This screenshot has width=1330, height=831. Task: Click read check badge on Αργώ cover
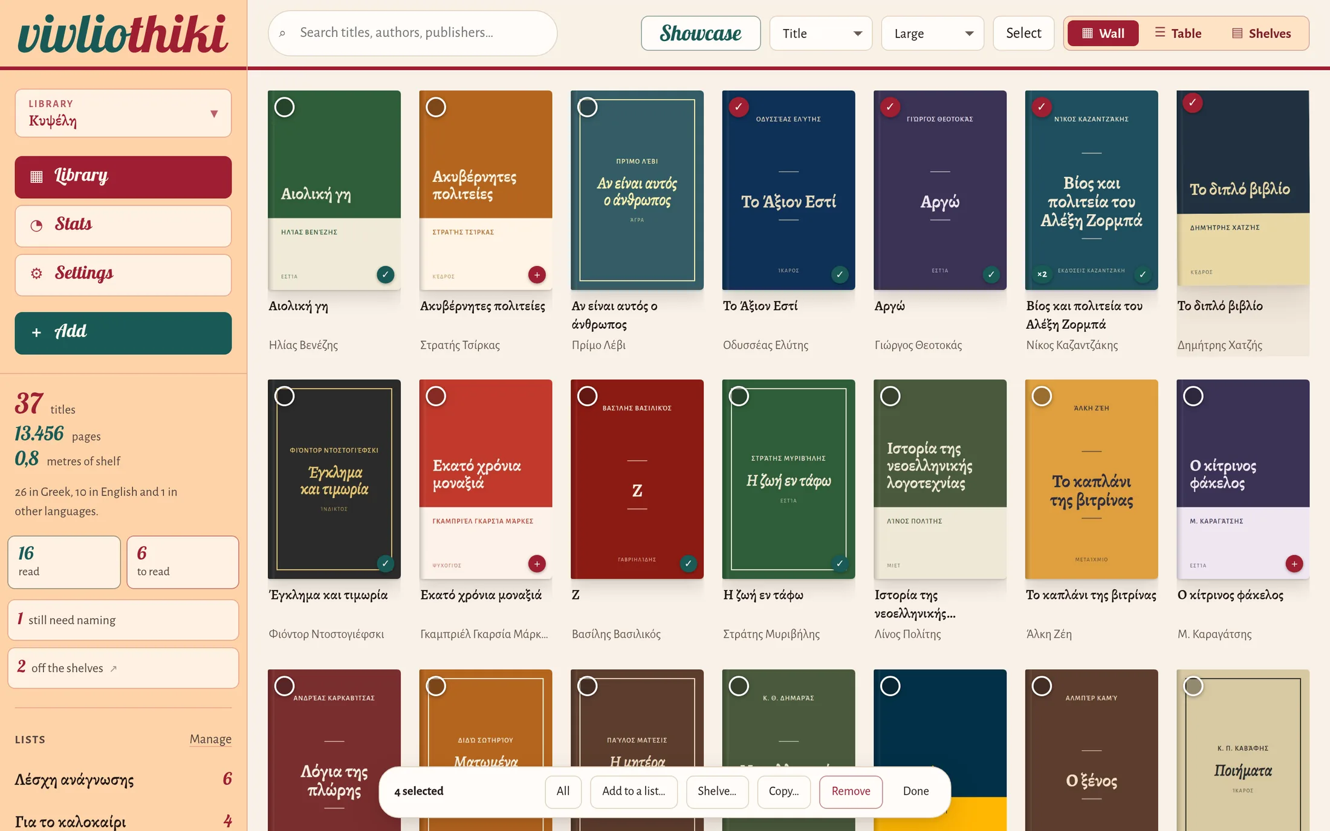991,274
